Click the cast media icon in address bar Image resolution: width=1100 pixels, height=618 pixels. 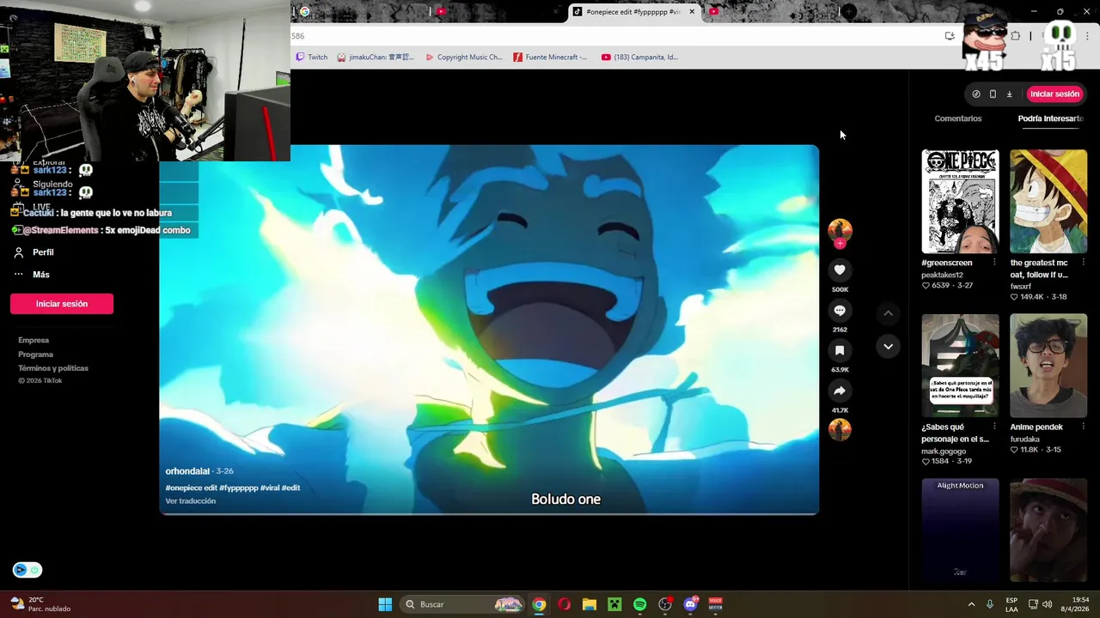click(950, 36)
